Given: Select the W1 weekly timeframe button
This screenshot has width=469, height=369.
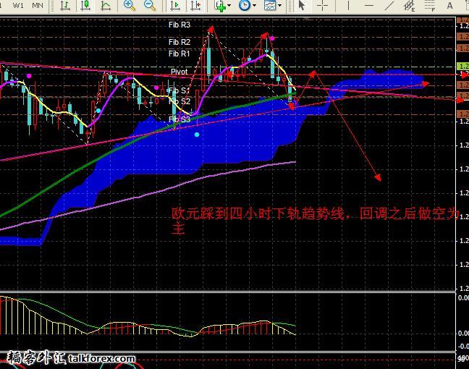Looking at the screenshot, I should click(x=20, y=6).
